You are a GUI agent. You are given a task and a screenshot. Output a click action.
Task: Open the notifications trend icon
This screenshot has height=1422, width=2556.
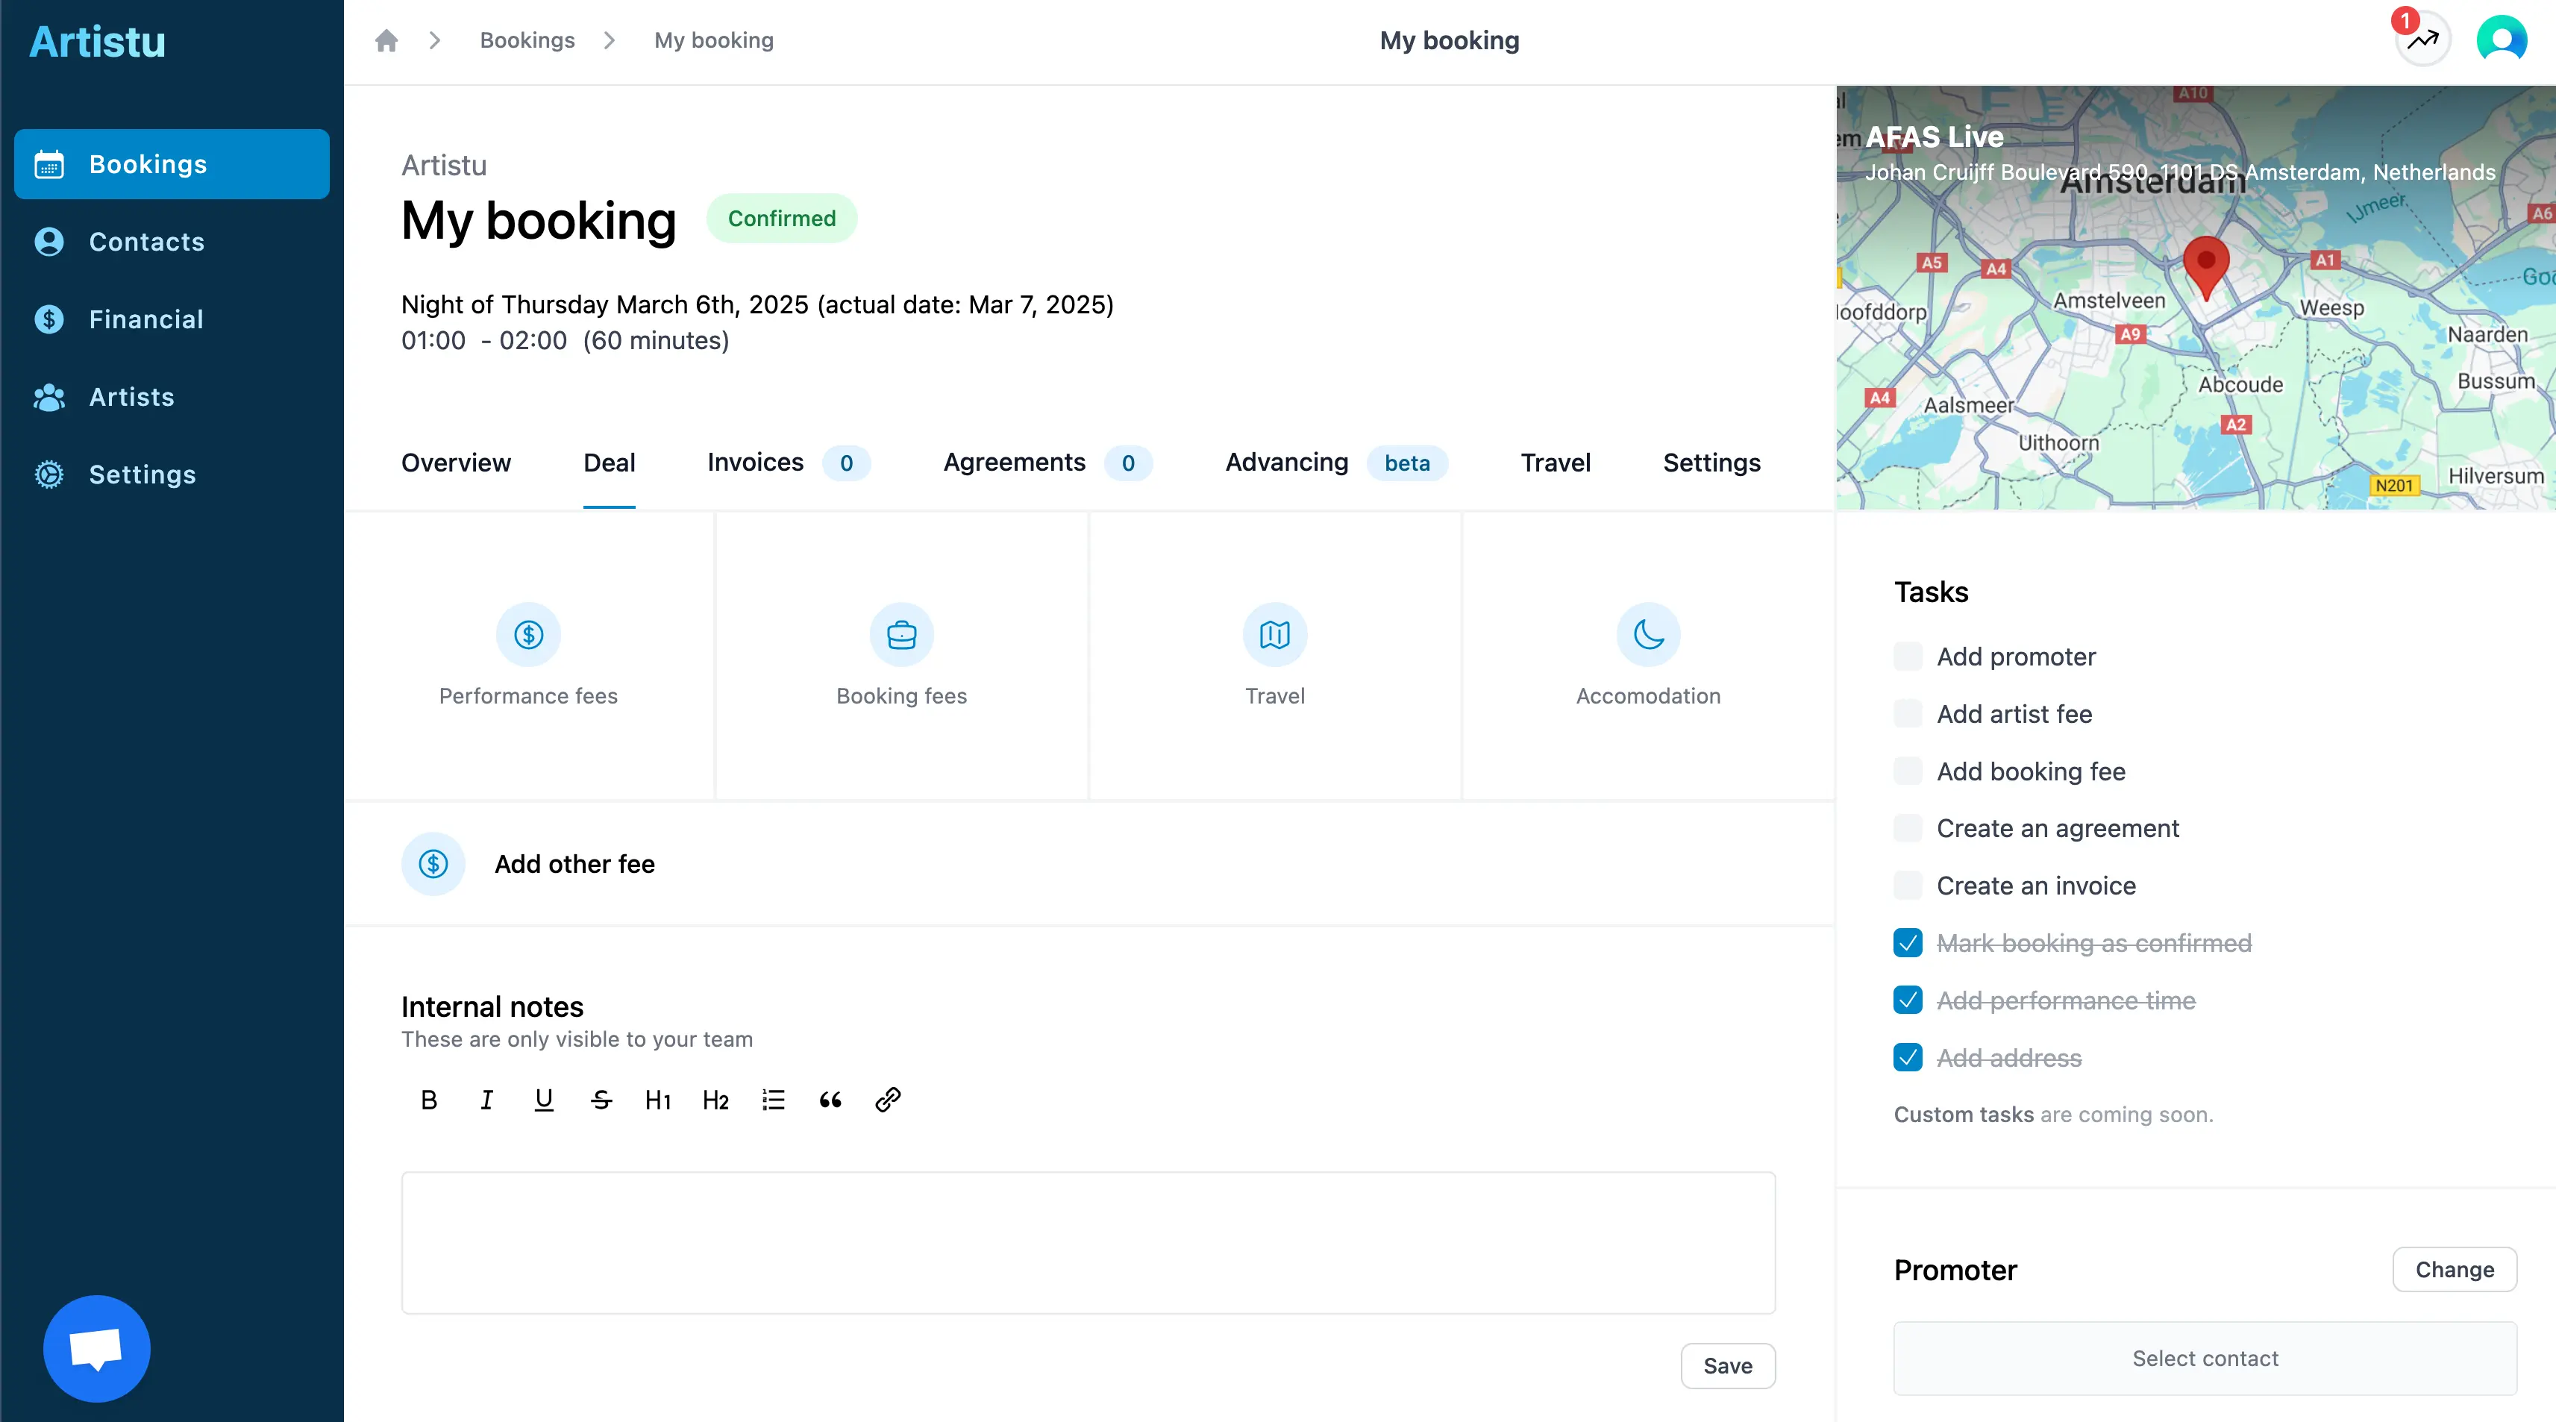(2422, 41)
